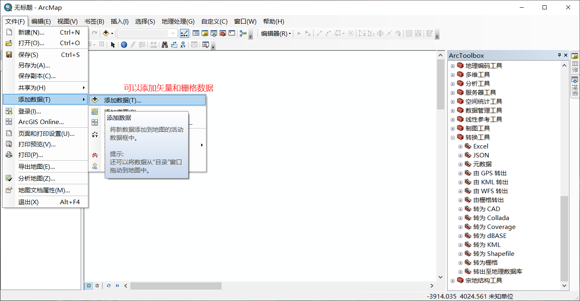Show ArcToolbox window via red toolbox icon
The width and height of the screenshot is (580, 301).
[223, 33]
